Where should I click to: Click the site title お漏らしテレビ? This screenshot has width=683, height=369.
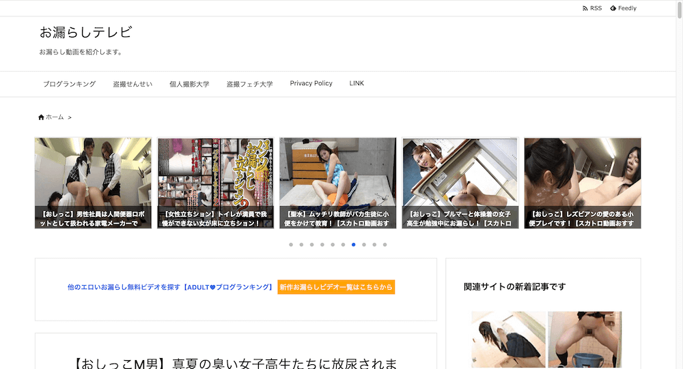[85, 32]
